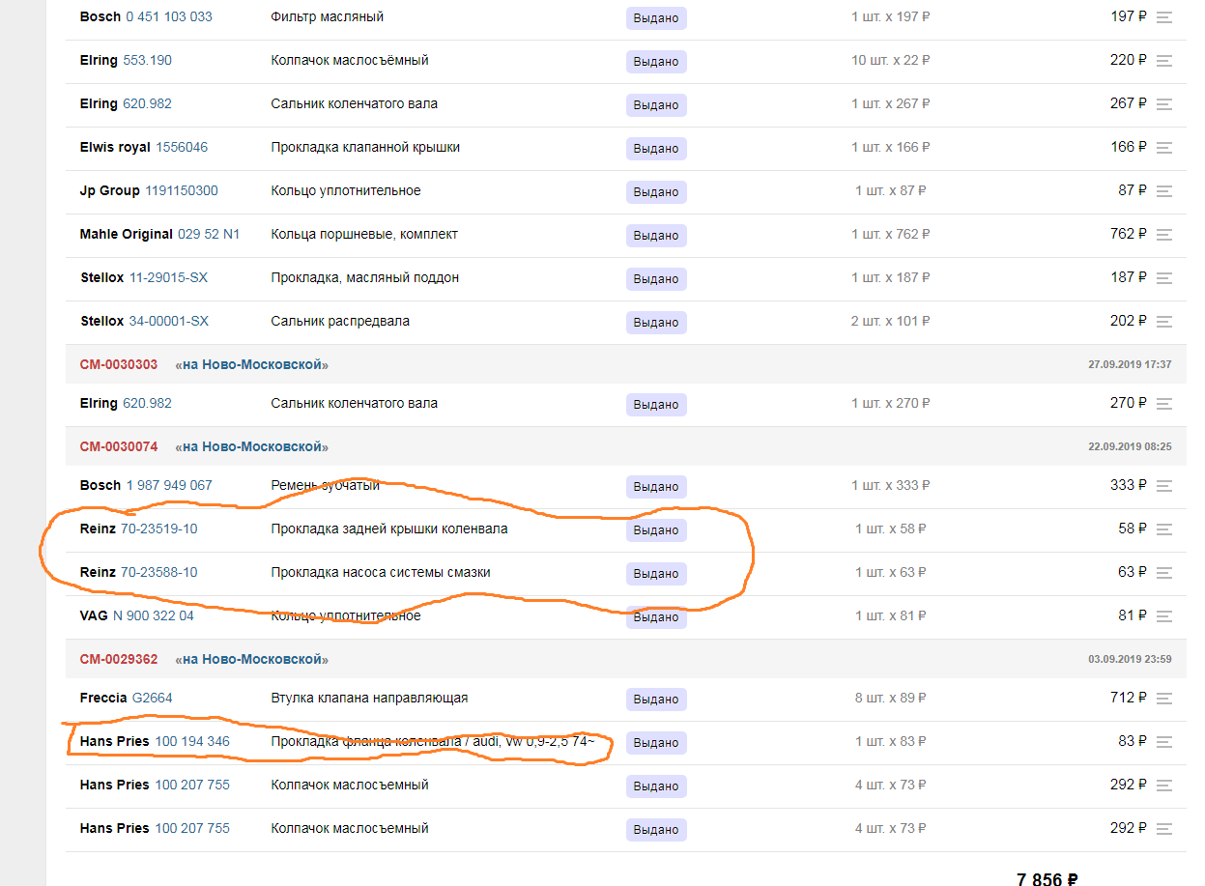Screen dimensions: 1205x886
Task: Click Выдано status in Прокладка насоса системы смазки row
Action: tap(656, 573)
